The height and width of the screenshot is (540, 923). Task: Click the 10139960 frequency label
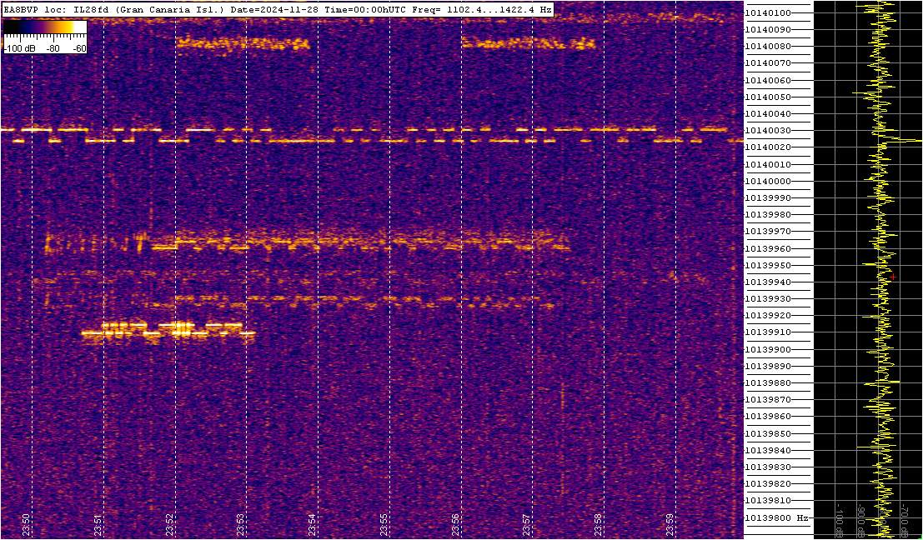click(x=768, y=248)
